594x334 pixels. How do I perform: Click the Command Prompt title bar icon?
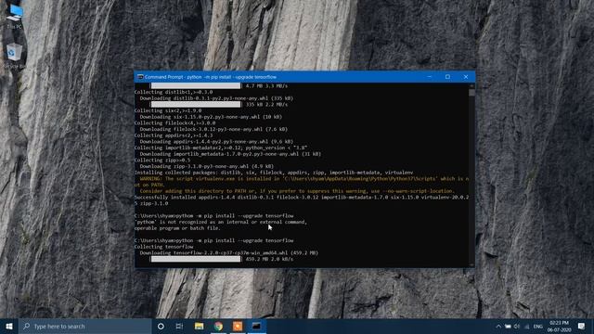[140, 77]
